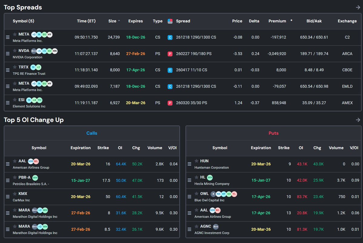Click 500 badge on AAL calls row
The height and width of the screenshot is (243, 363).
click(x=31, y=161)
